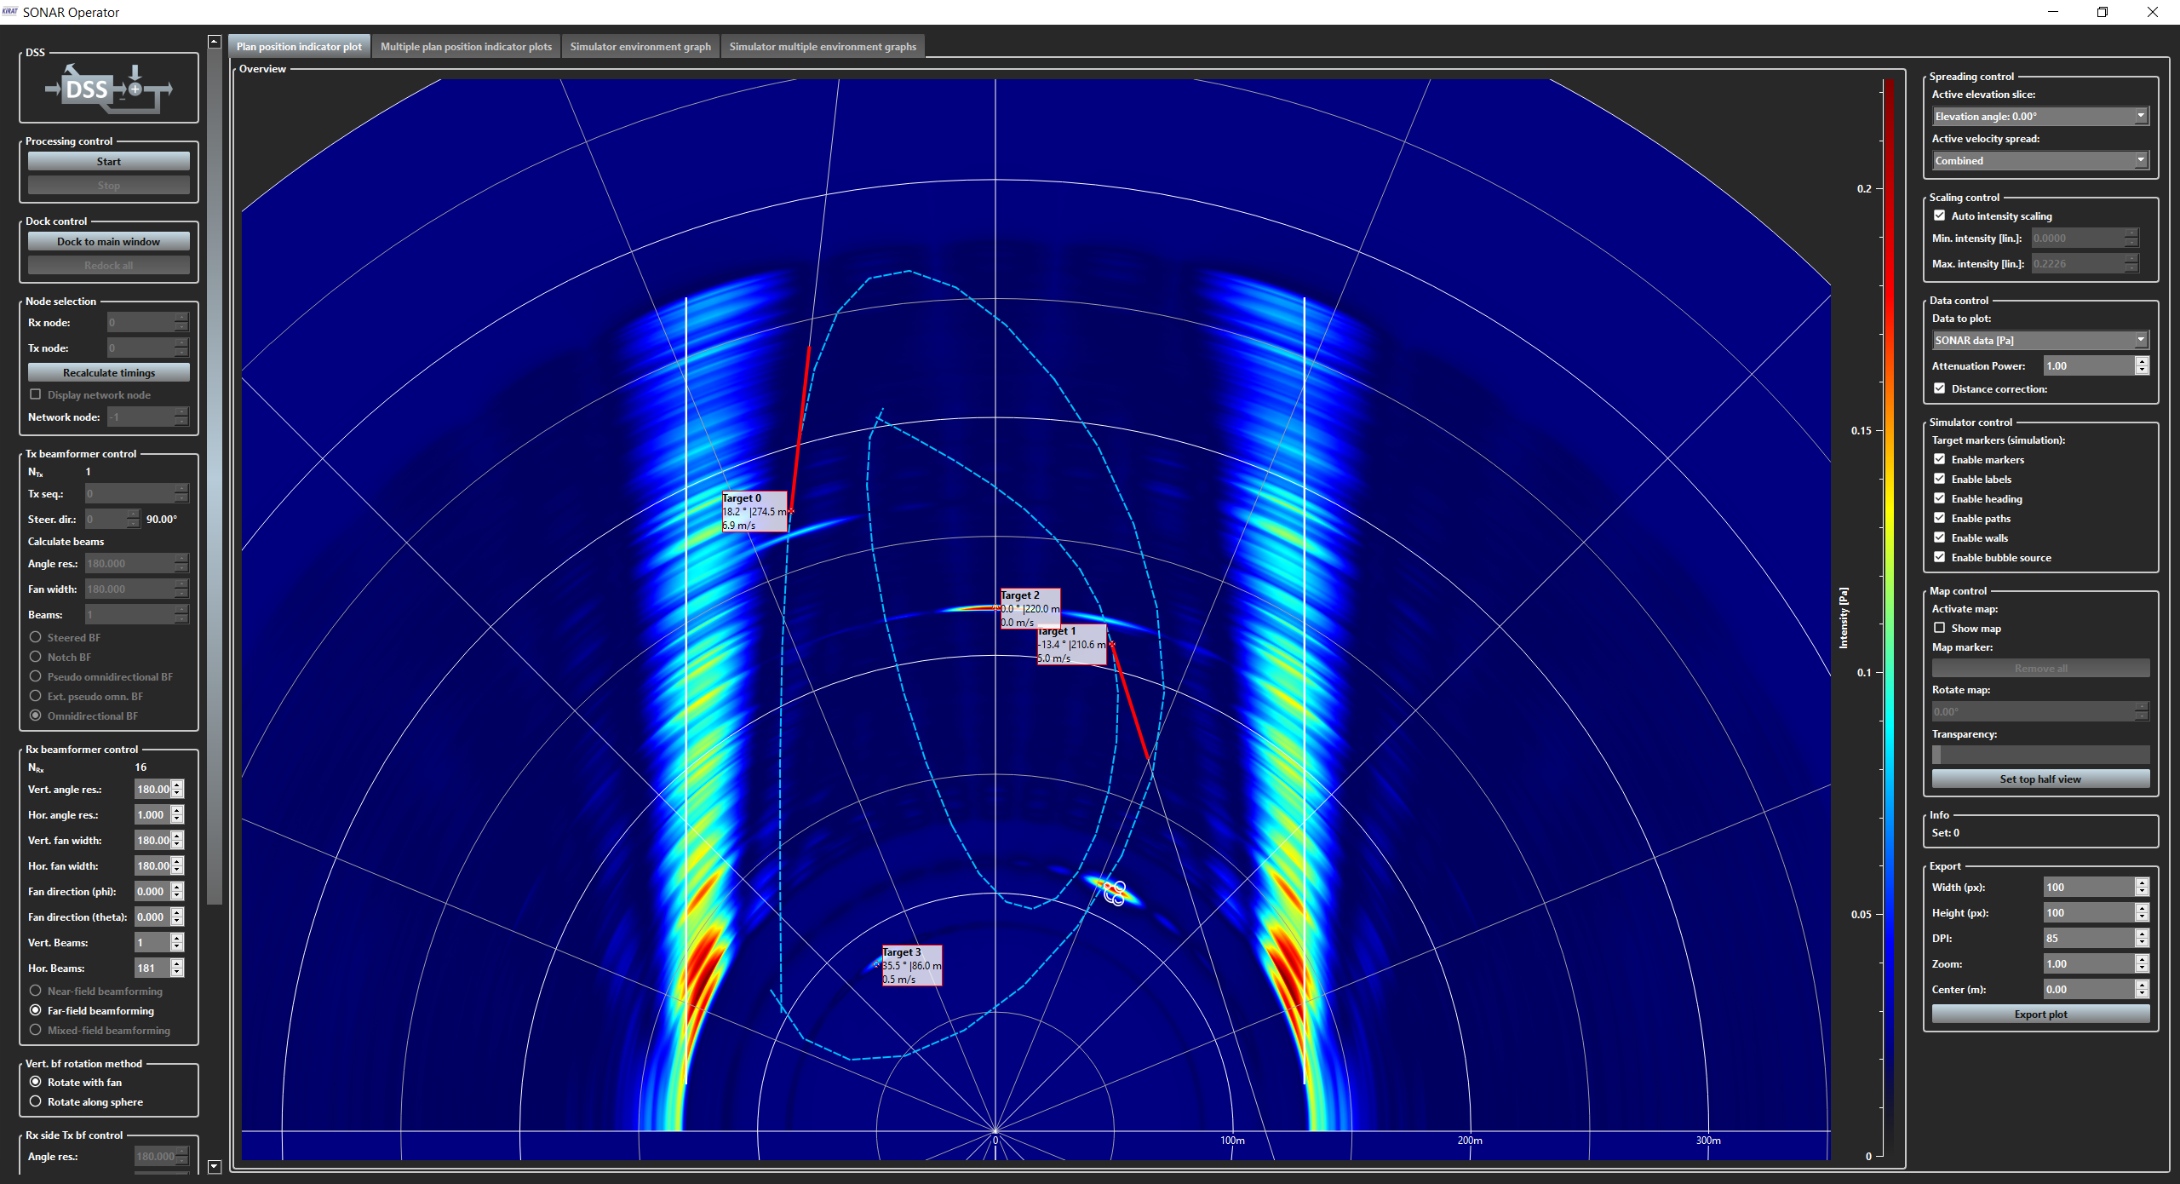Click the left panel vertical scrollbar
The width and height of the screenshot is (2180, 1184).
point(215,477)
